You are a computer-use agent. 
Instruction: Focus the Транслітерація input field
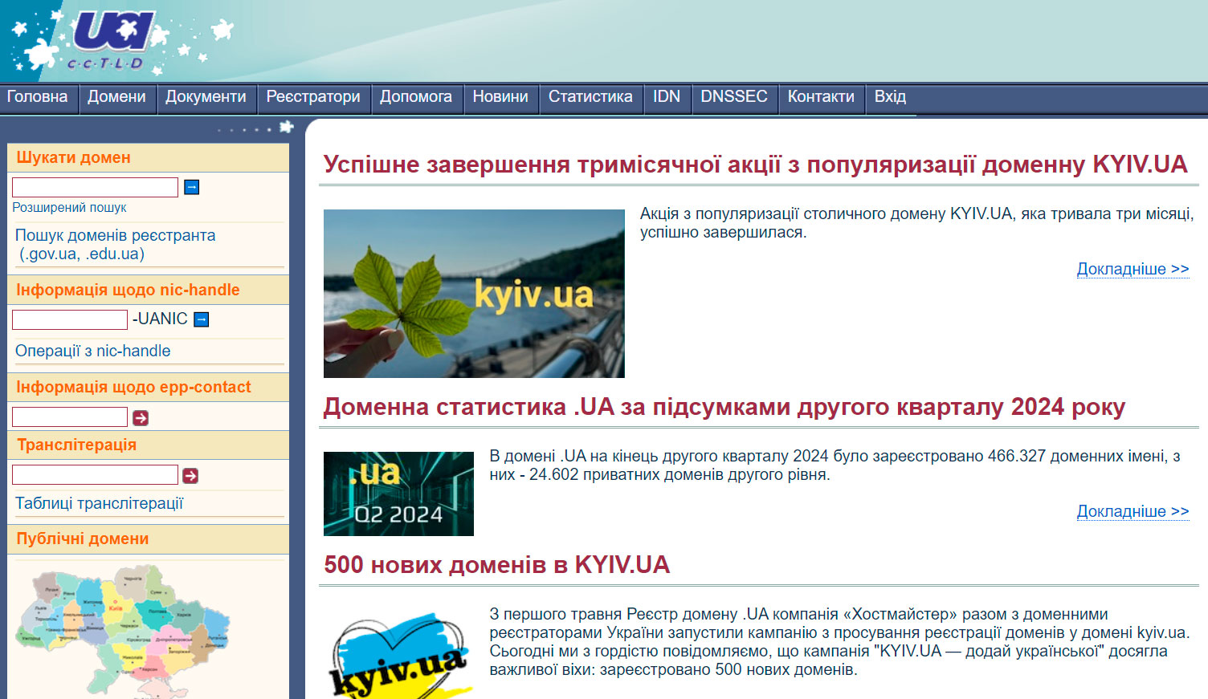pyautogui.click(x=95, y=475)
